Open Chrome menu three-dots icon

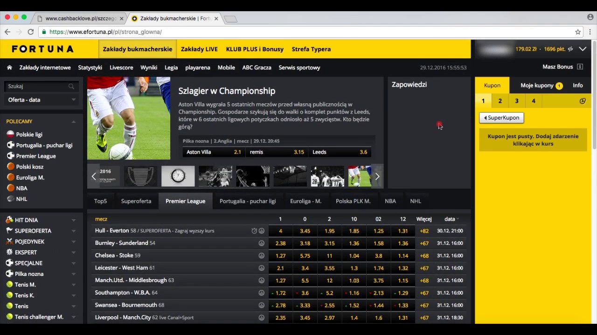590,32
